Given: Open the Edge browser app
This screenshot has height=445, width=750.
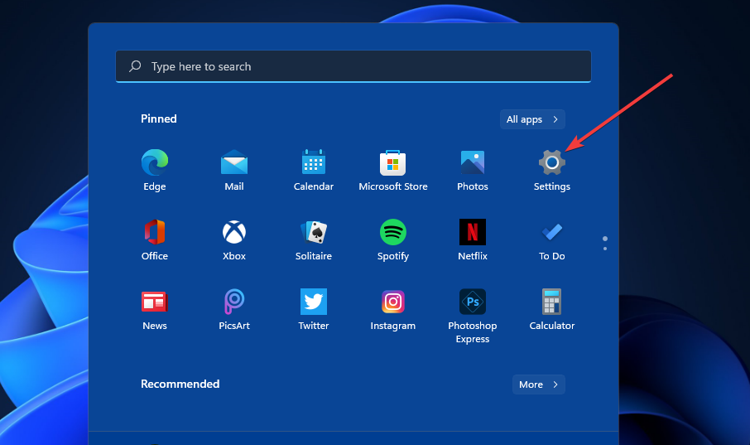Looking at the screenshot, I should pos(155,162).
